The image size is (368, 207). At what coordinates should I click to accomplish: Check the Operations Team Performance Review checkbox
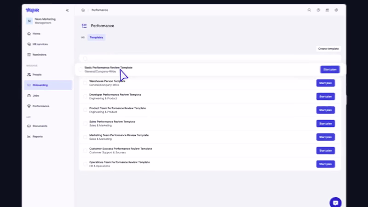[85, 164]
